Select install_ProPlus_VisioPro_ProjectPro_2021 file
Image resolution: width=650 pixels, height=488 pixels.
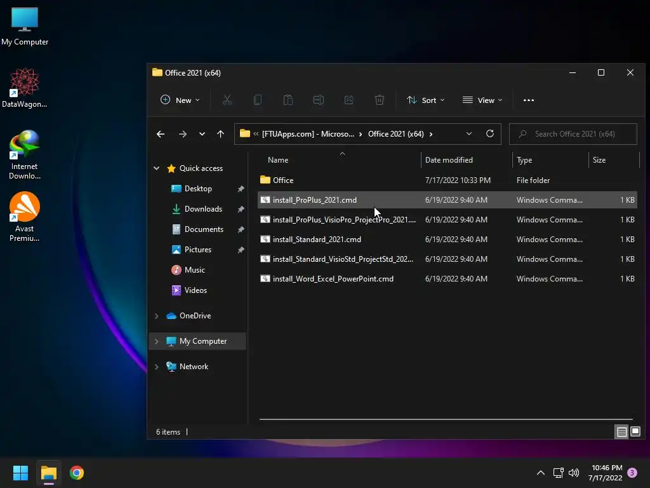447,219
